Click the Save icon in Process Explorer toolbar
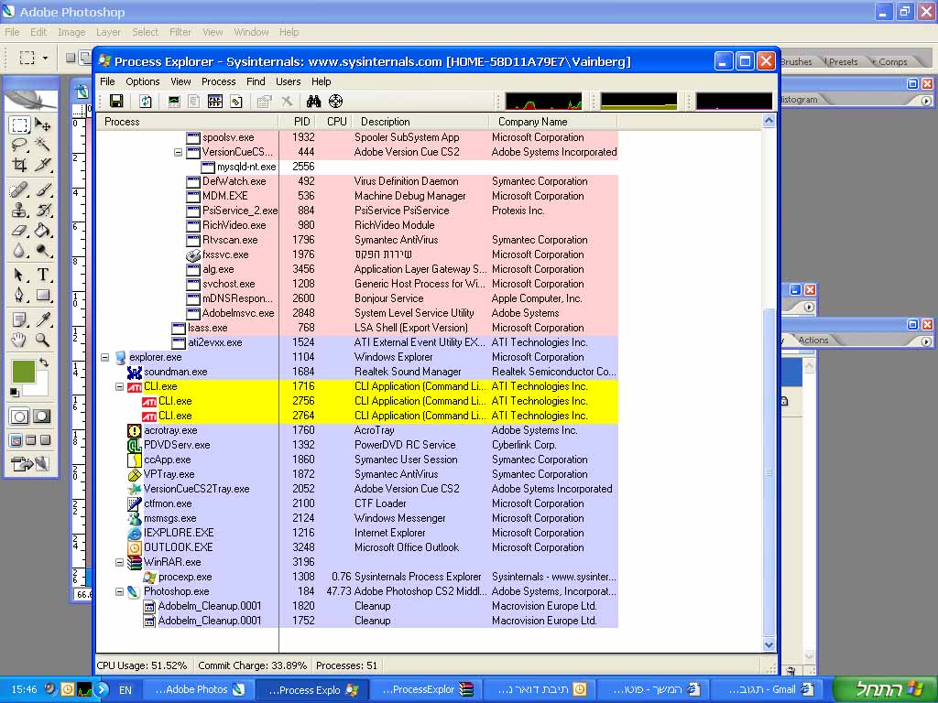938x703 pixels. tap(116, 101)
